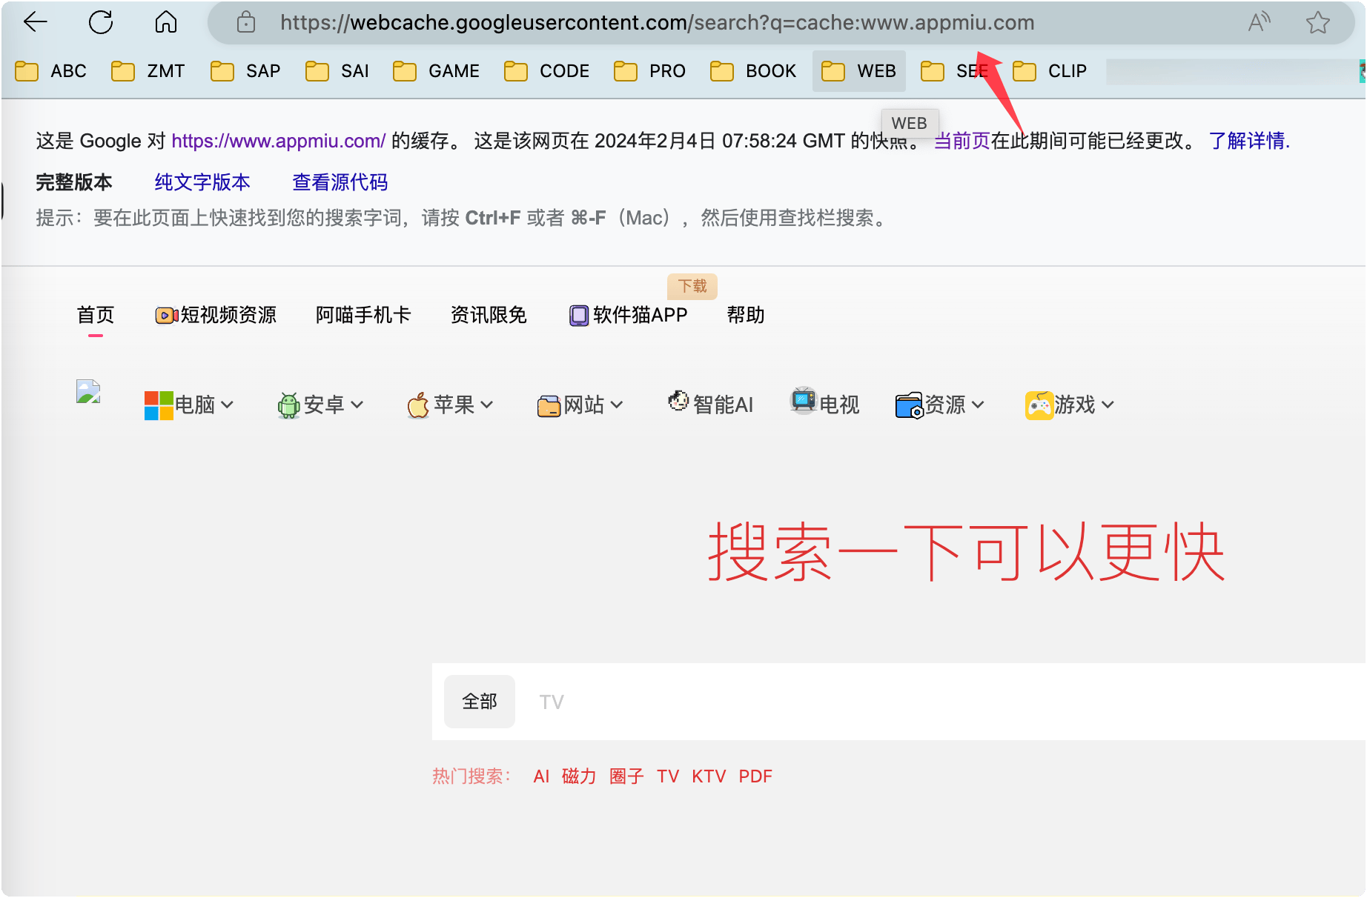Open the 智能AI category

pos(678,400)
